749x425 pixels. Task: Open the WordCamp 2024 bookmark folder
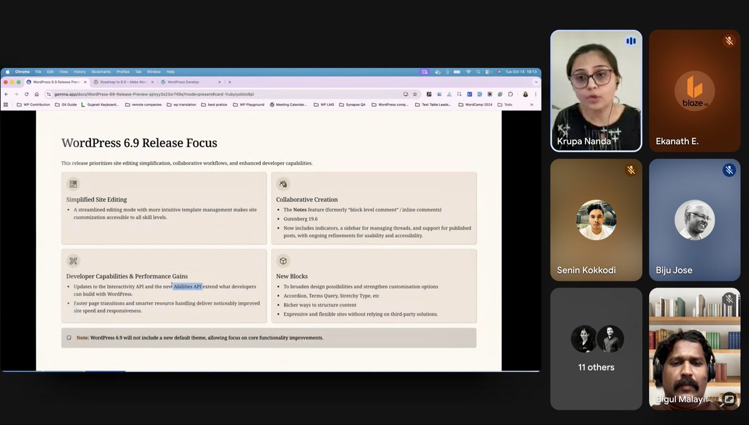(x=476, y=105)
